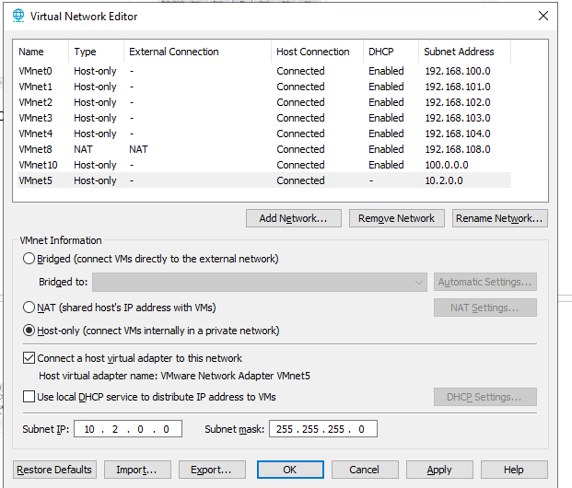Enable Use local DHCP service checkbox
Screen dimensions: 572x488
(x=29, y=397)
